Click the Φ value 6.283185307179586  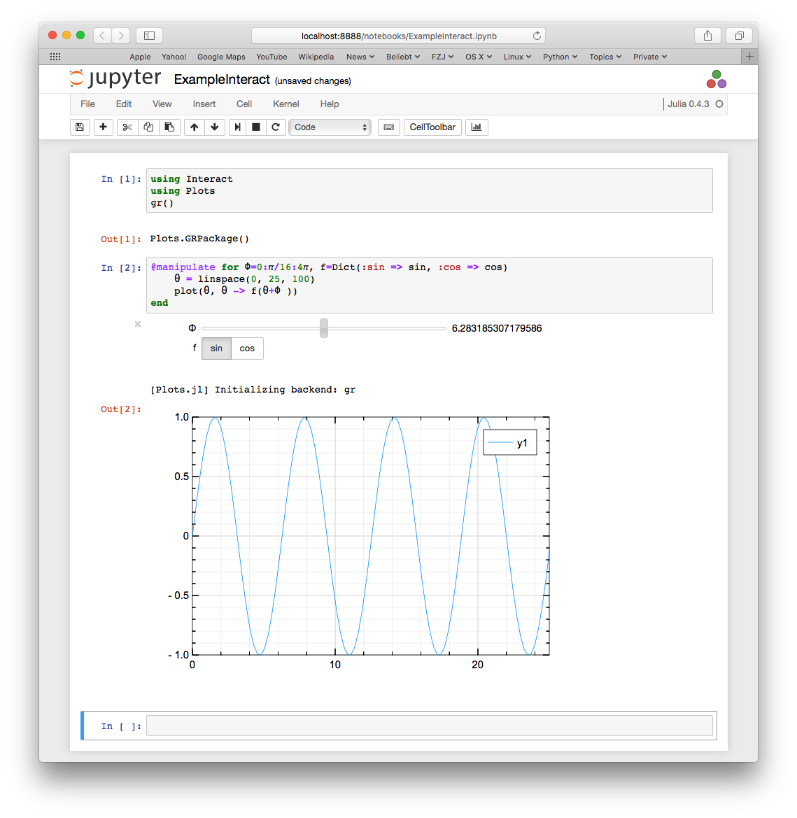pyautogui.click(x=497, y=328)
